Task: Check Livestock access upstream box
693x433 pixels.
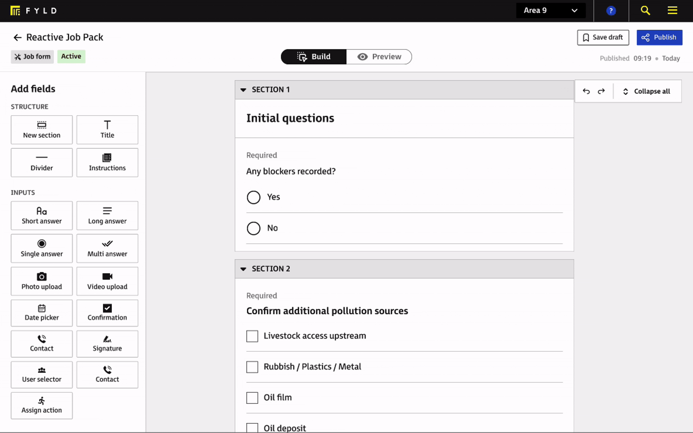Action: 252,336
